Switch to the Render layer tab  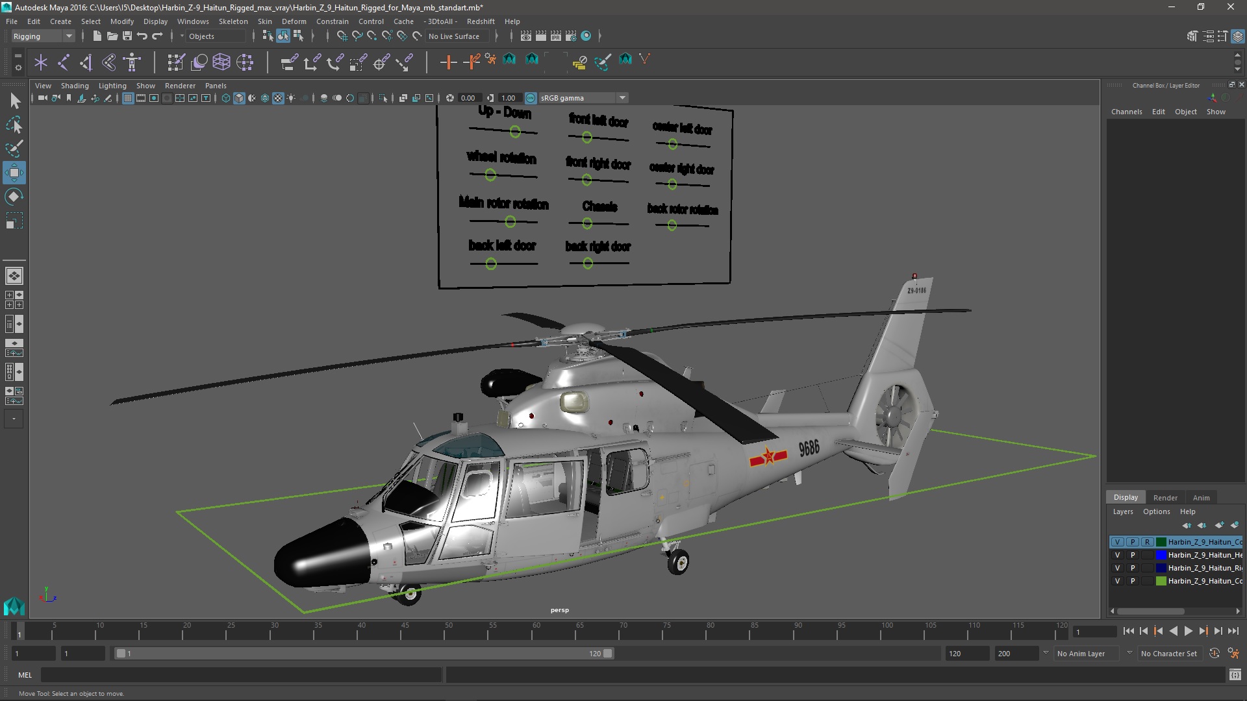(x=1165, y=498)
